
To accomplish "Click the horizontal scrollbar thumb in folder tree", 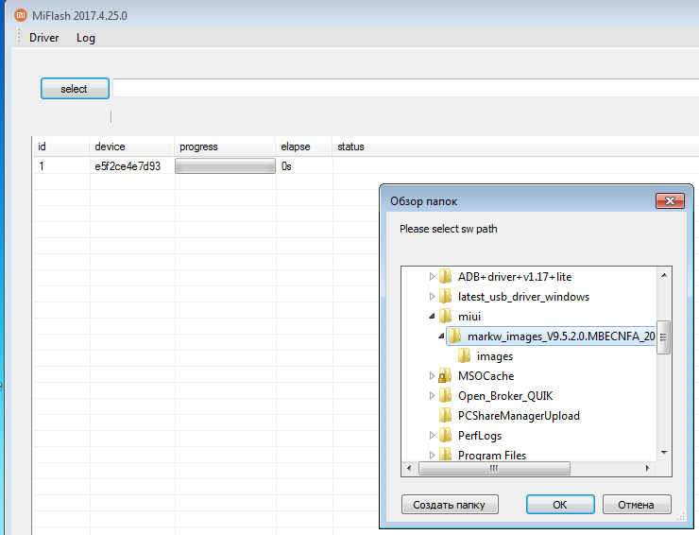I will point(494,468).
